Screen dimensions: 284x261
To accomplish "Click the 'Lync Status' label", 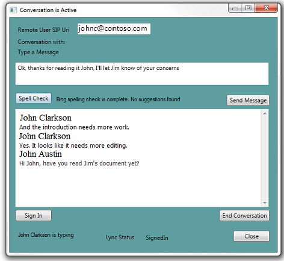I will tap(120, 237).
